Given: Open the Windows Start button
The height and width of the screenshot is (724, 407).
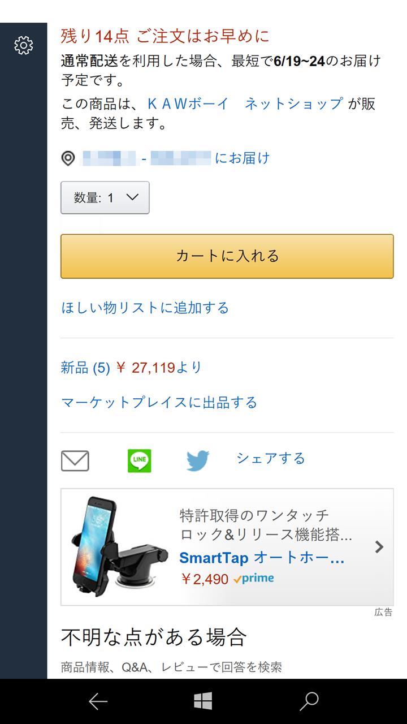Looking at the screenshot, I should click(x=203, y=701).
